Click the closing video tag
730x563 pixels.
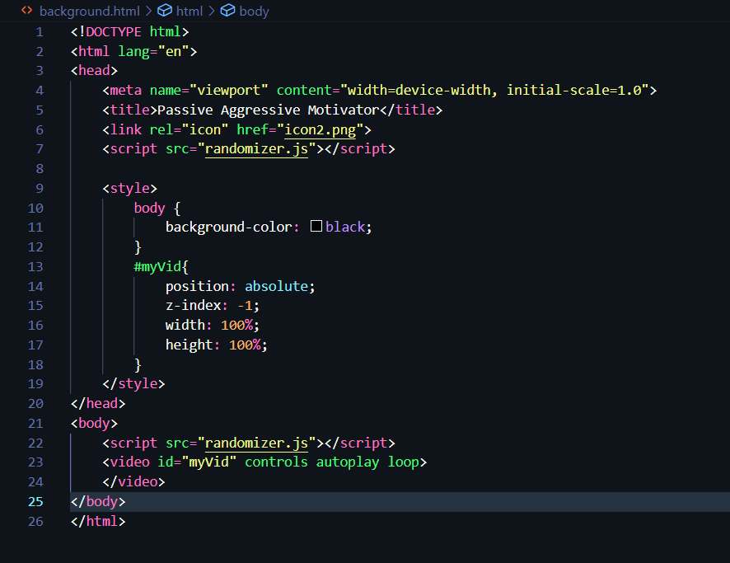(x=133, y=481)
